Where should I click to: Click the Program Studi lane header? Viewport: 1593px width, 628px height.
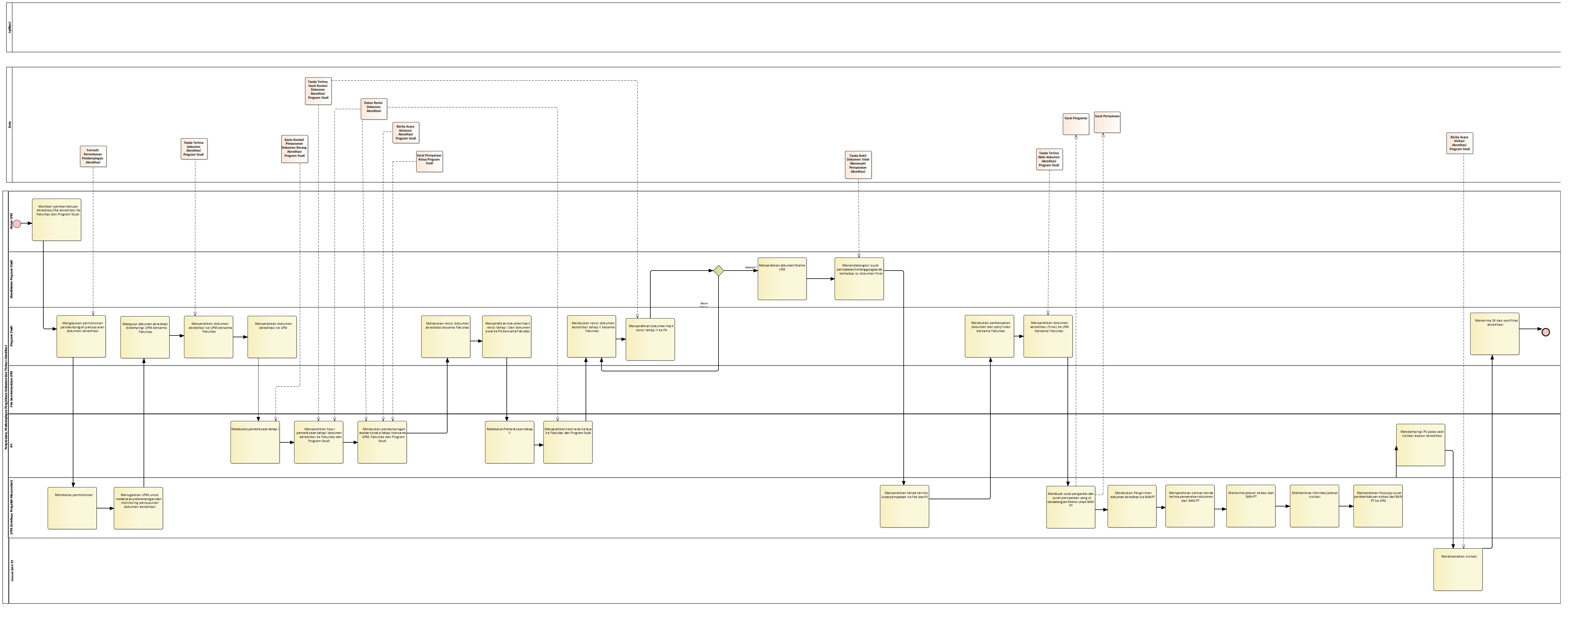[x=11, y=336]
